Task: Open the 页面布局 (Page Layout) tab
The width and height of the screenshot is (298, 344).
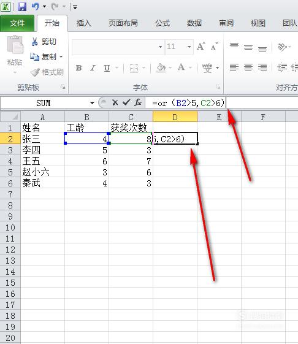Action: 123,23
